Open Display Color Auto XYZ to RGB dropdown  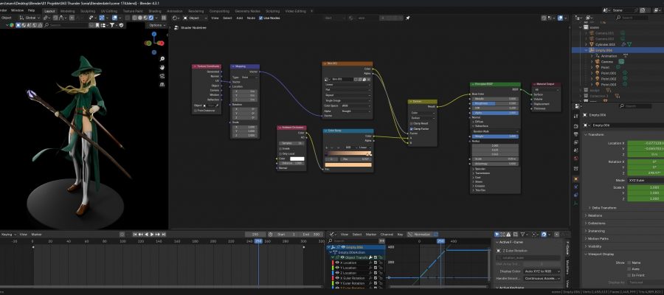point(542,271)
